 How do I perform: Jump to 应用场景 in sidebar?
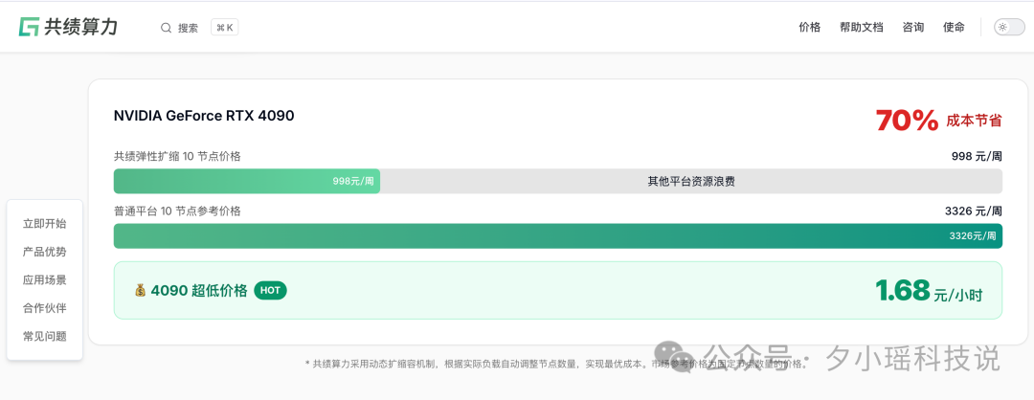[45, 280]
